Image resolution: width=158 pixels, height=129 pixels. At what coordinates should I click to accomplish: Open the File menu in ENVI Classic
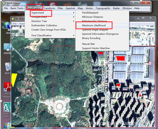tap(6, 8)
